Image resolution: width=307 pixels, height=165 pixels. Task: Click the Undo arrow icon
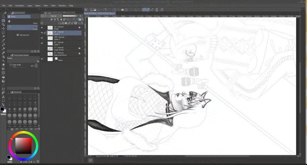[106, 9]
